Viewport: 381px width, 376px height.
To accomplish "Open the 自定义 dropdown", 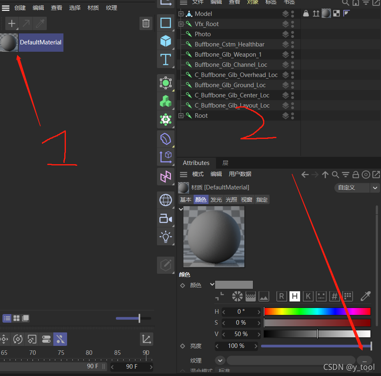I will click(357, 188).
